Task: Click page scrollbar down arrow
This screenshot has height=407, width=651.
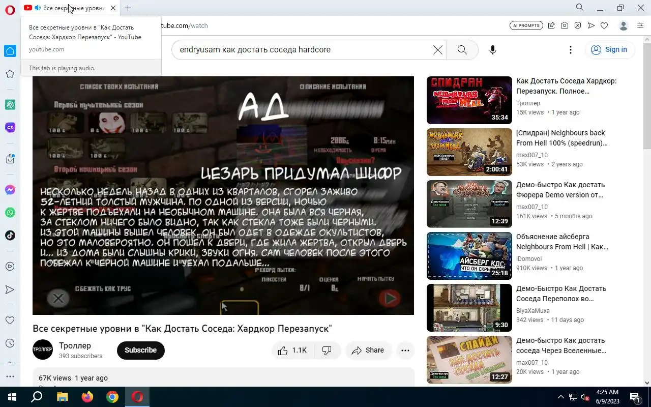Action: [647, 382]
